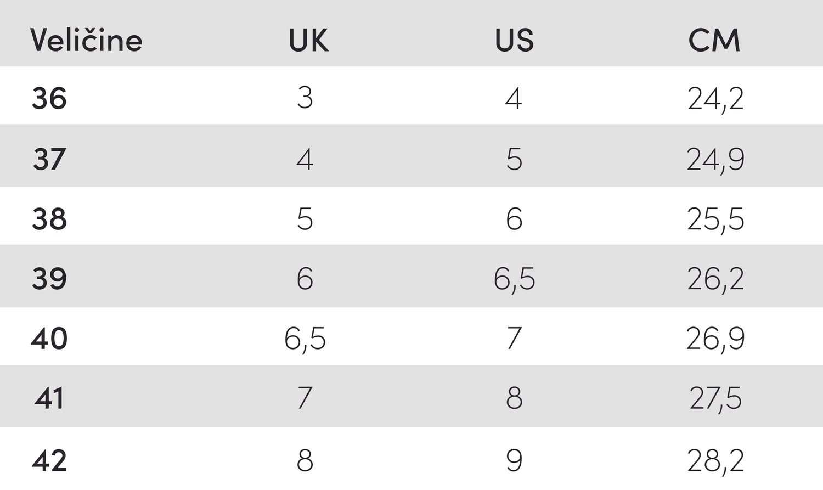This screenshot has height=490, width=823.
Task: Click the 27,5 CM value
Action: (x=715, y=399)
